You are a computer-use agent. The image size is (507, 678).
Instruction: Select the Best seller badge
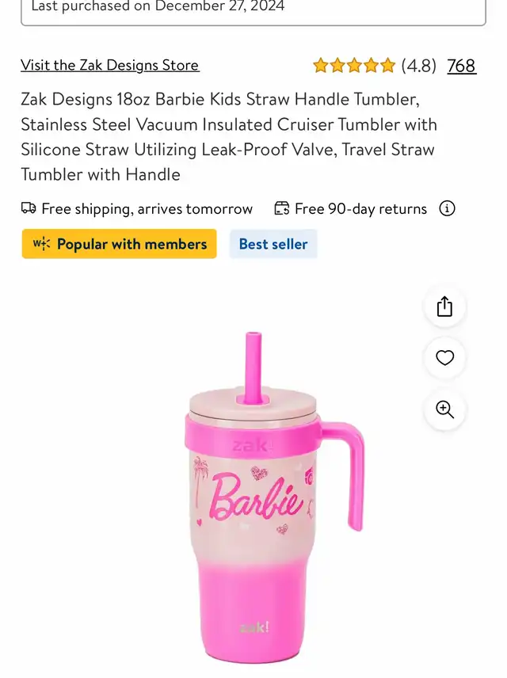click(273, 244)
